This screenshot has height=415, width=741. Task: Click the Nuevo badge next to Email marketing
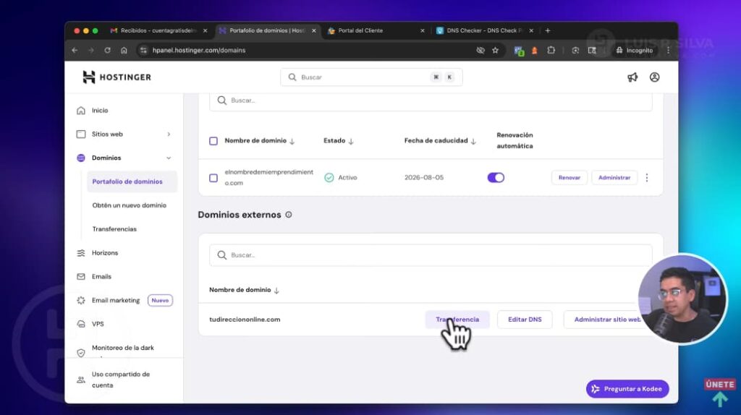coord(160,300)
